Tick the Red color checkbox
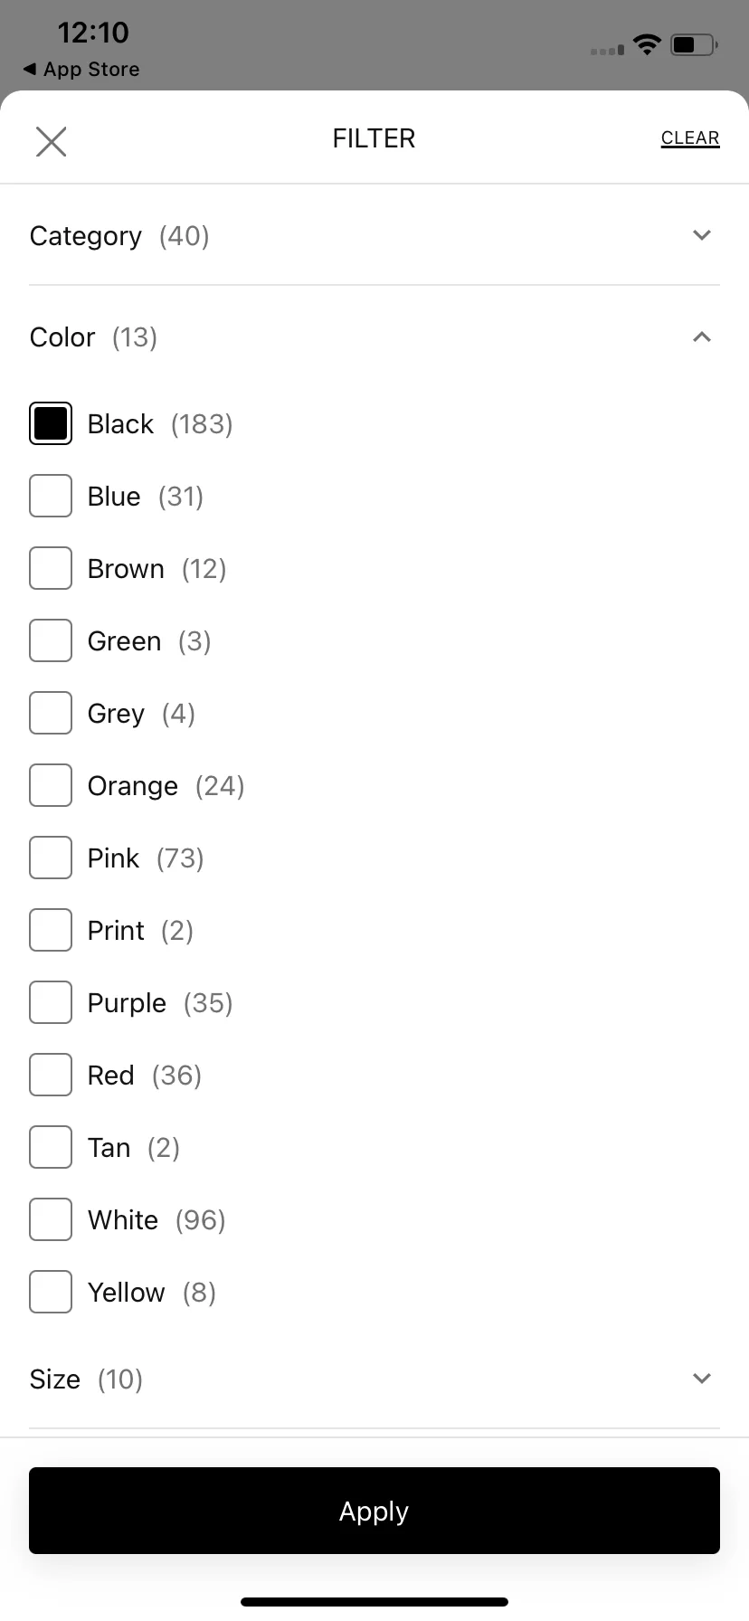This screenshot has width=749, height=1621. tap(51, 1075)
